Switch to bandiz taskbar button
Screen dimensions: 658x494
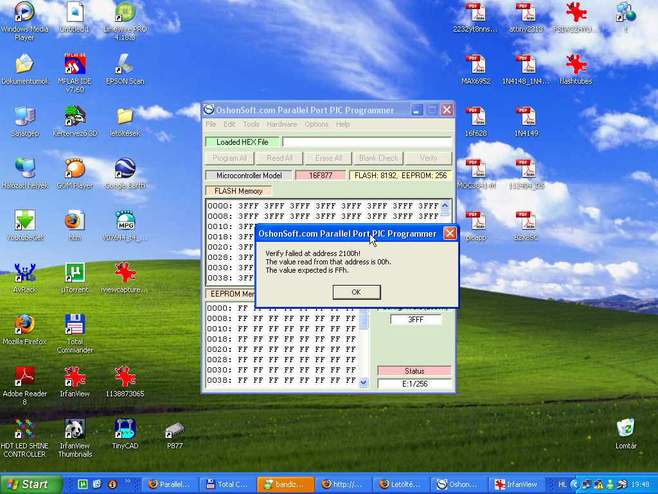pyautogui.click(x=285, y=484)
